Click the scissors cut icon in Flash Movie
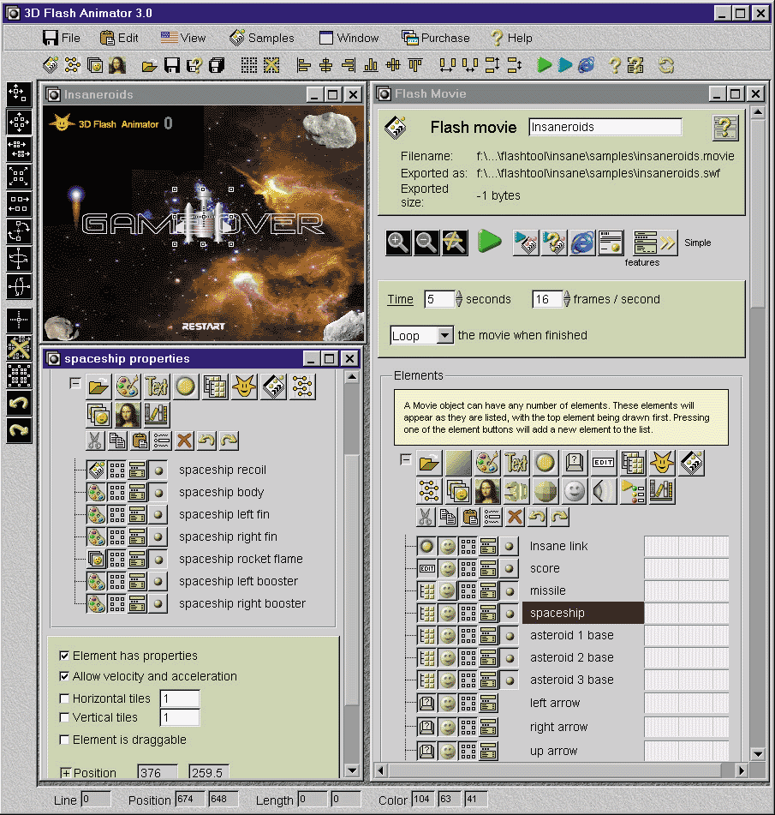This screenshot has width=775, height=815. pos(426,517)
